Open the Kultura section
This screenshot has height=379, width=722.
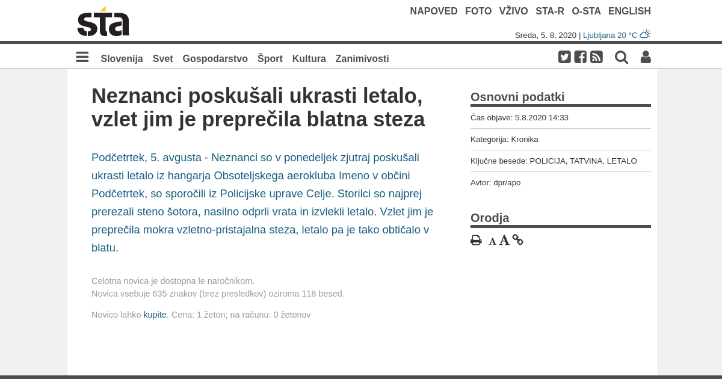[x=309, y=58]
